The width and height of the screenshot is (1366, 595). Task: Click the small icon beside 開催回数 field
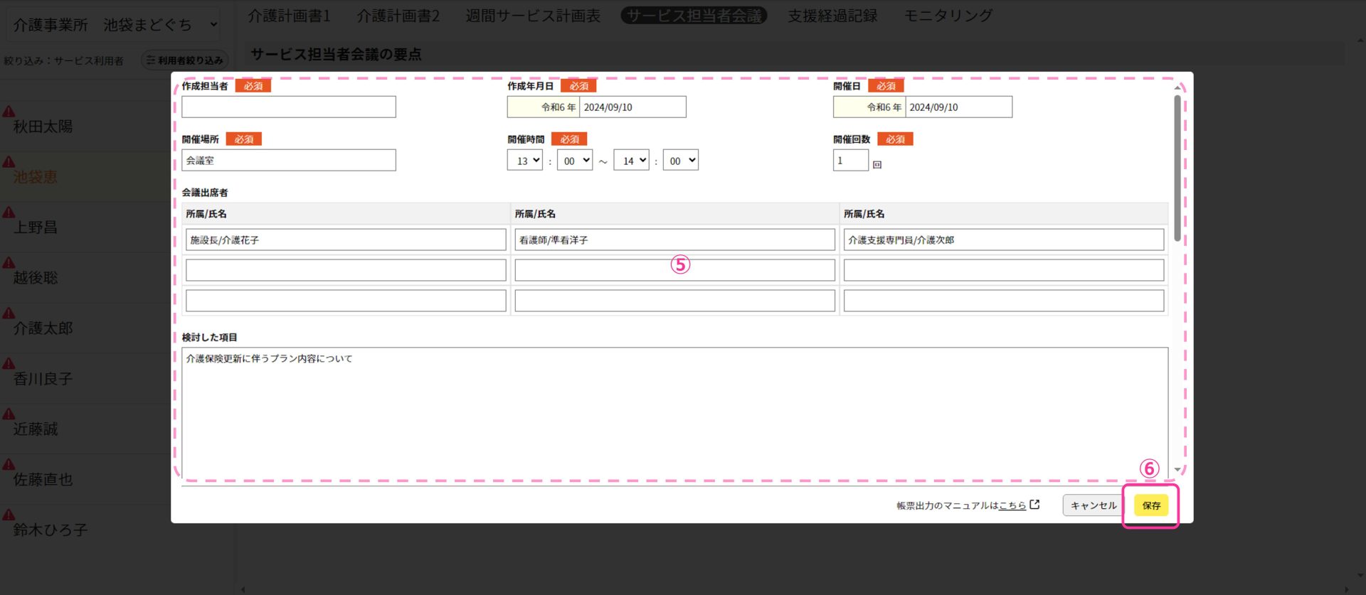click(x=877, y=164)
